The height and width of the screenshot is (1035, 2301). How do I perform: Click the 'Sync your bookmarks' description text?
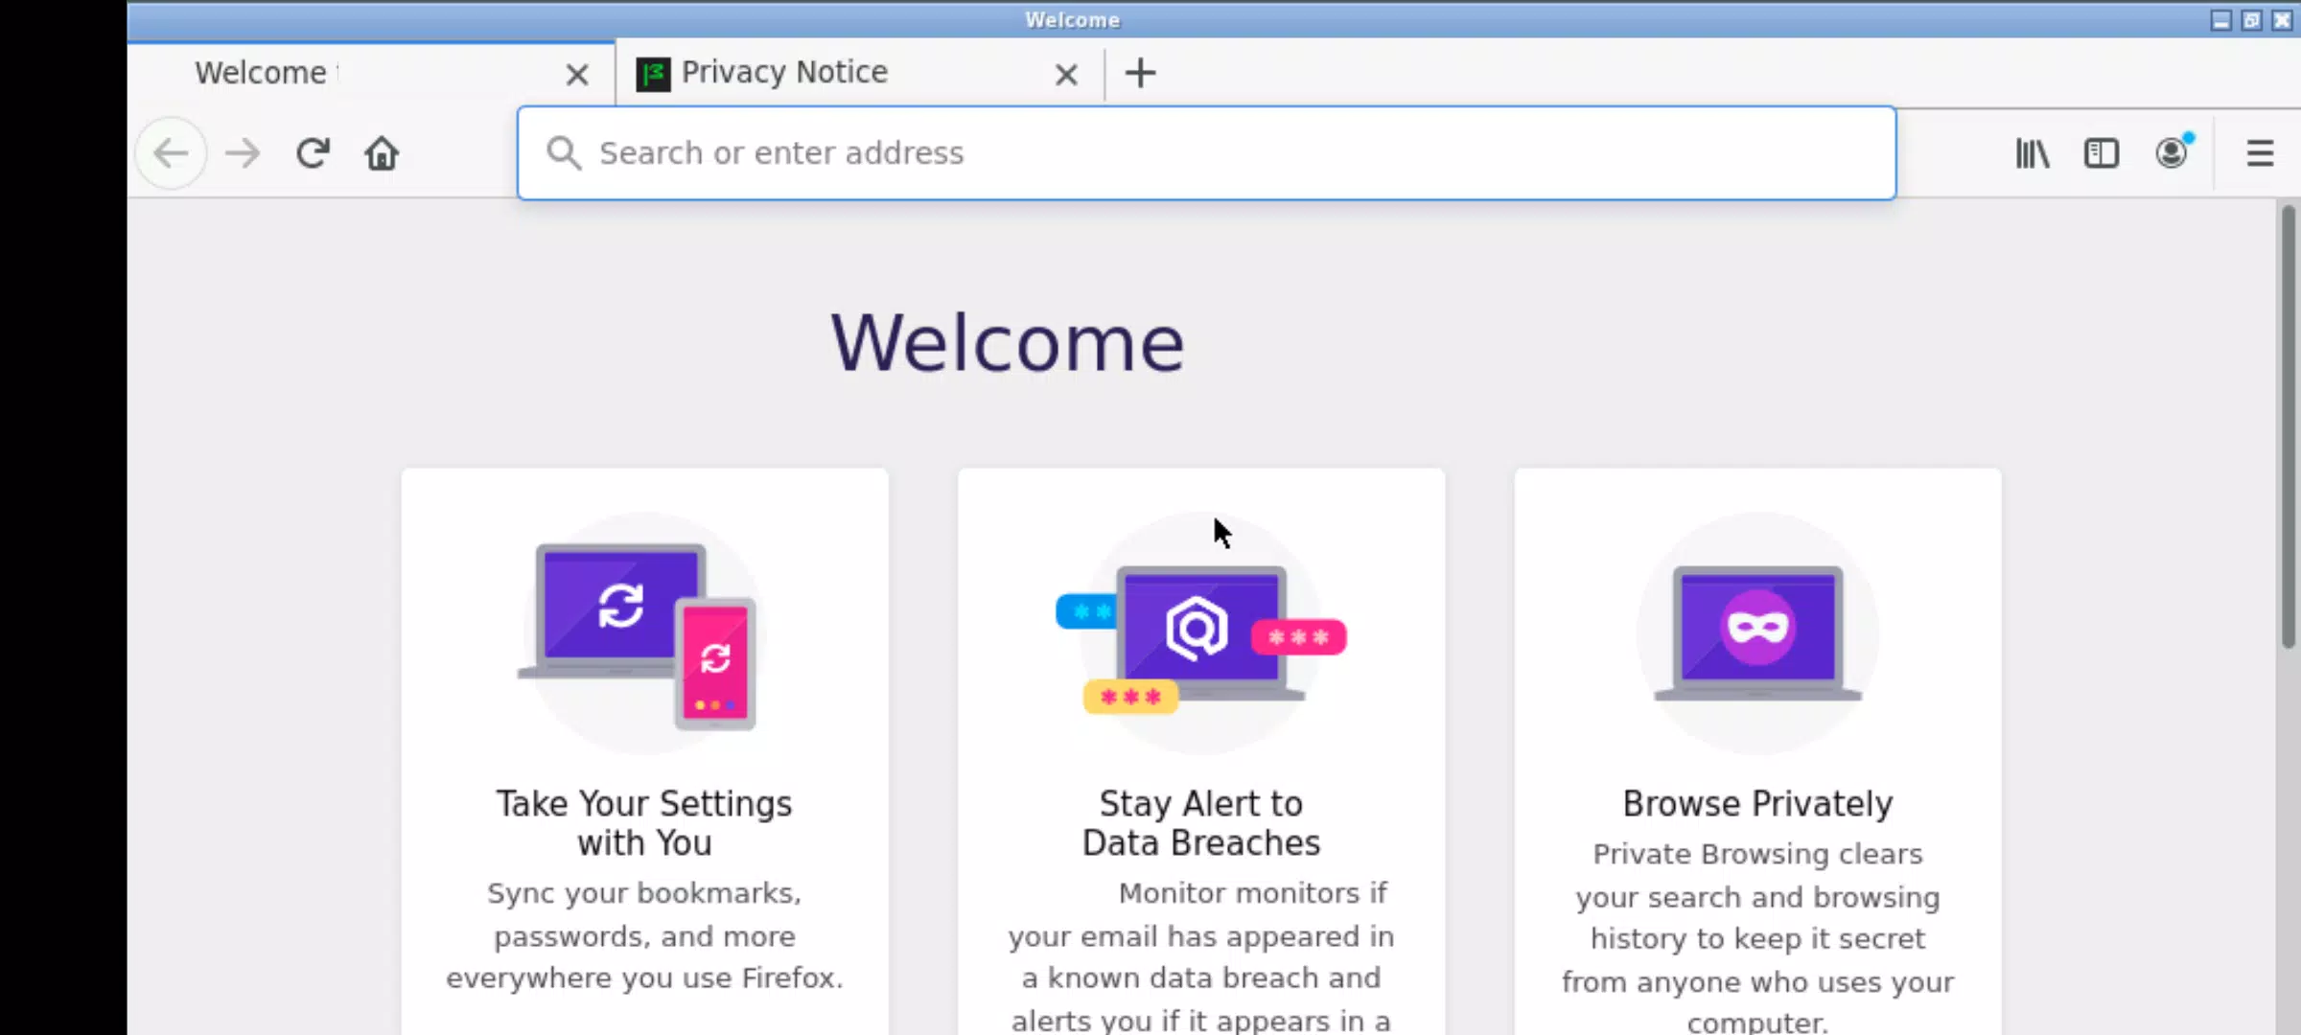tap(644, 935)
